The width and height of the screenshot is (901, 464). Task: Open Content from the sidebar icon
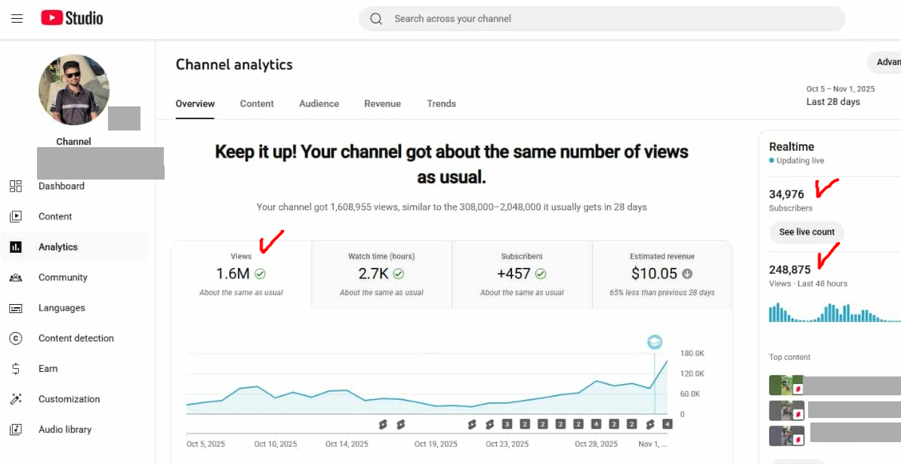[16, 217]
